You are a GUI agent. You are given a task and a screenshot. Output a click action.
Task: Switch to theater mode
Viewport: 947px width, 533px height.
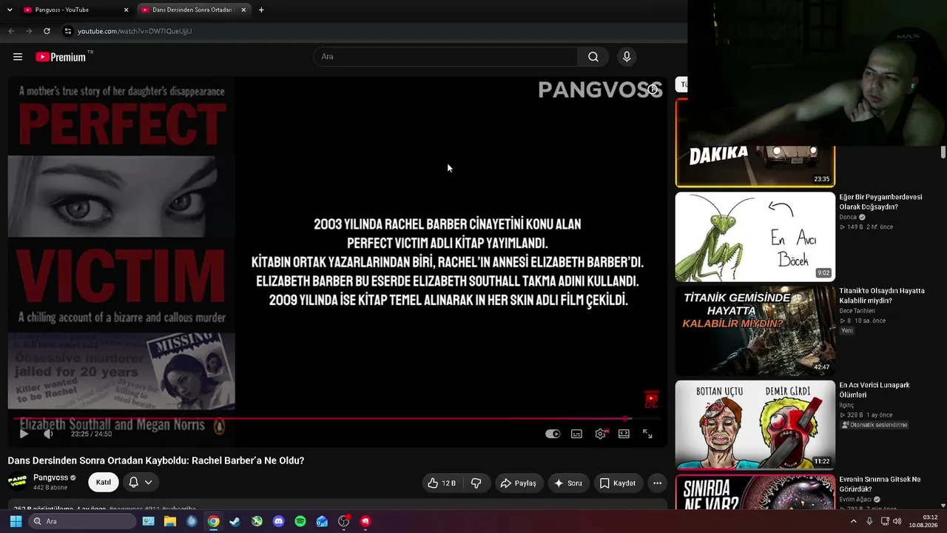pyautogui.click(x=624, y=434)
